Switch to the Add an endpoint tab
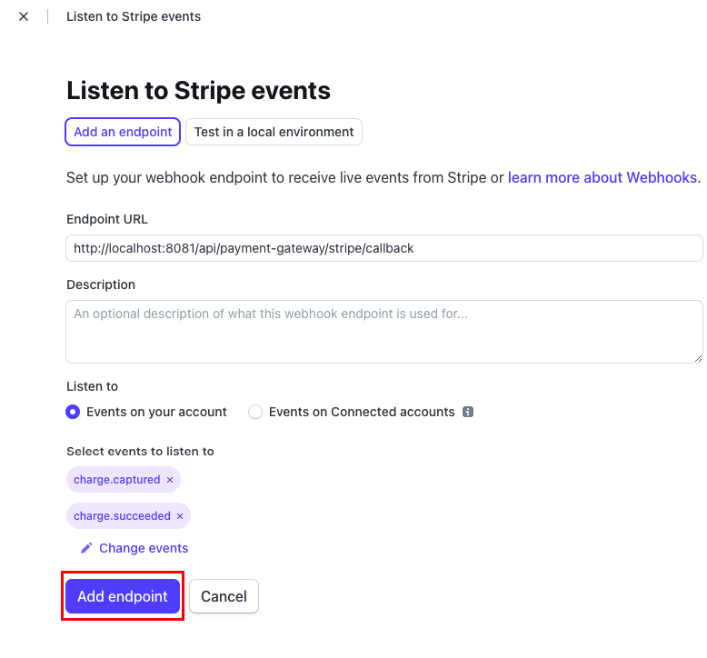The image size is (707, 658). pos(123,132)
